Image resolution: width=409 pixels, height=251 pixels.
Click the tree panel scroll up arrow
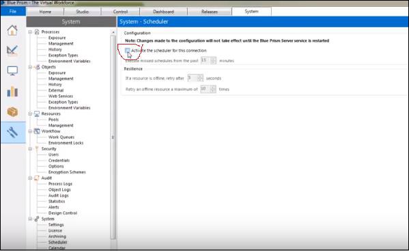tap(113, 32)
